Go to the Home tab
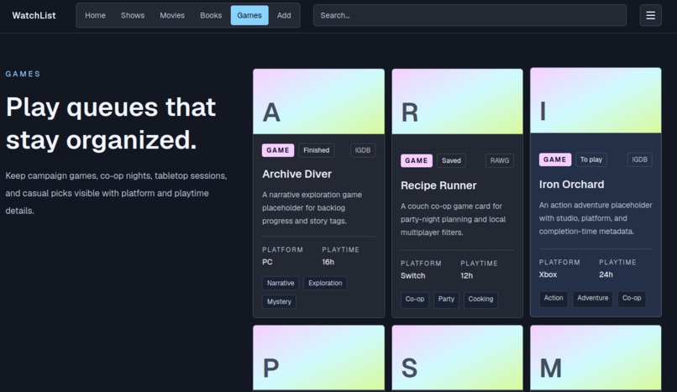Viewport: 677px width, 392px height. [95, 15]
